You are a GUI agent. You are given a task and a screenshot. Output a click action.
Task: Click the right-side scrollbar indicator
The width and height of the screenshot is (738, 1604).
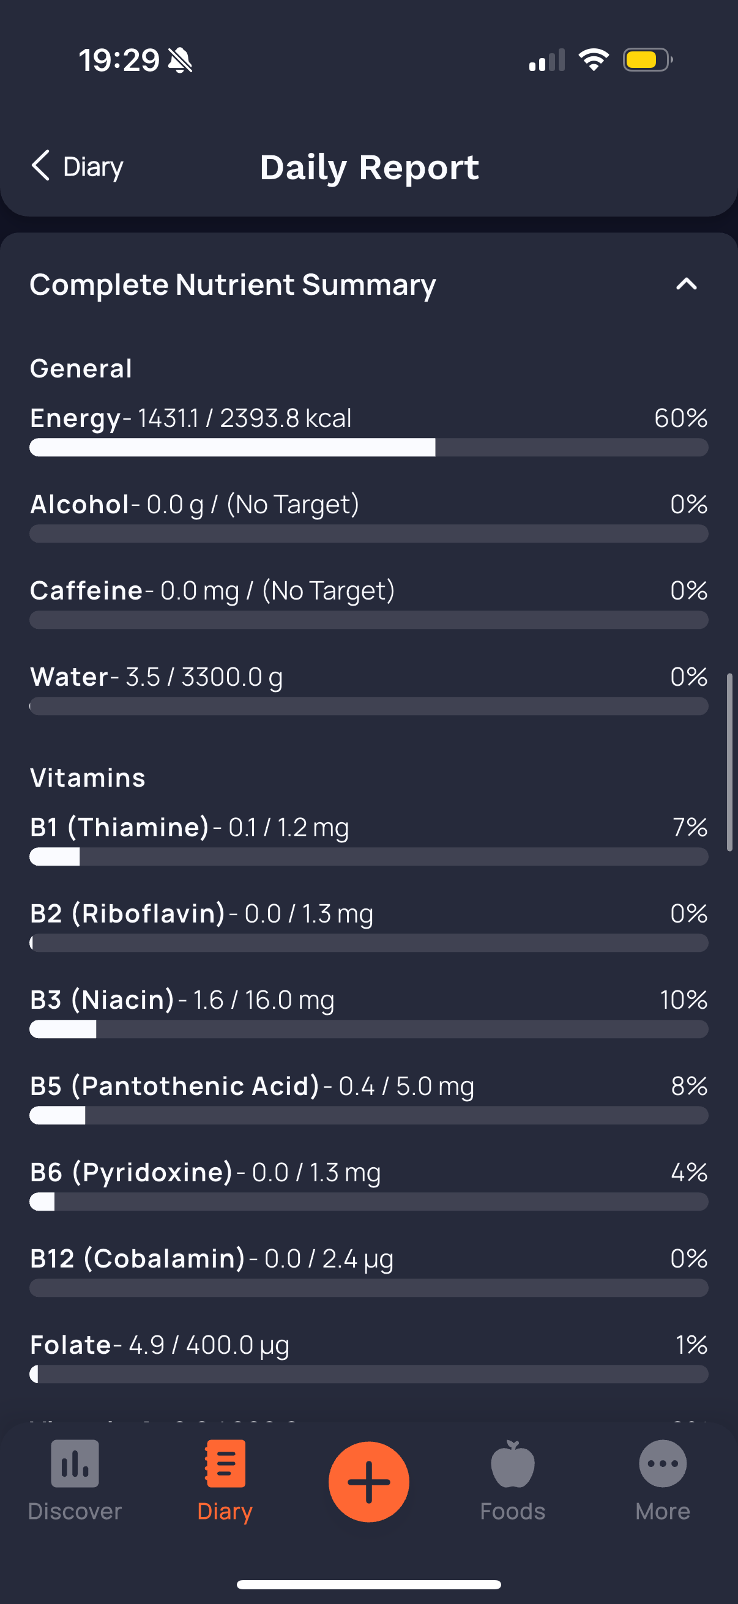729,762
